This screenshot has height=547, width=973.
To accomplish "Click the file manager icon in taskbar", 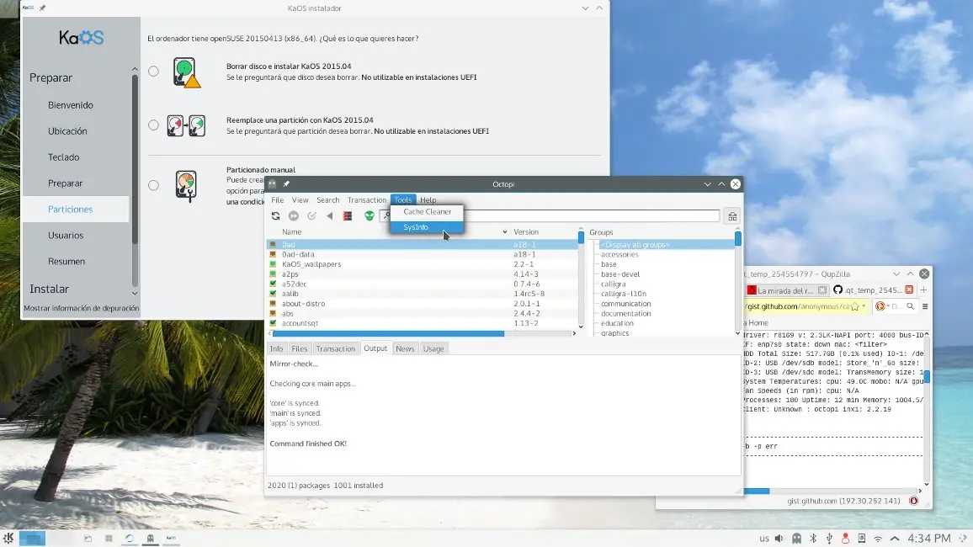I will coord(88,539).
